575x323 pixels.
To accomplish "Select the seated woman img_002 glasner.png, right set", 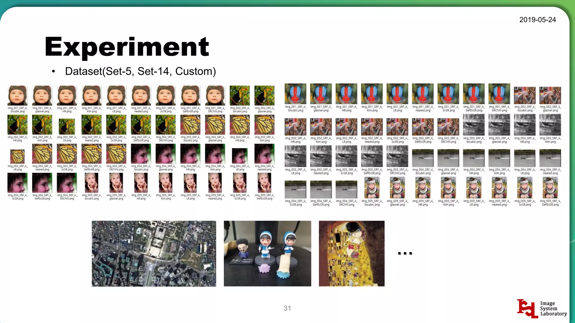I will tap(550, 96).
